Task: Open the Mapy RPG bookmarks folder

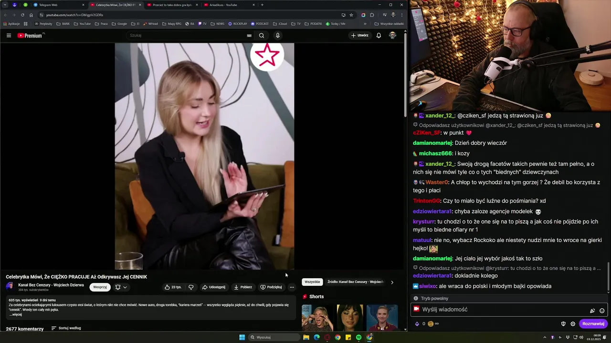Action: [172, 24]
